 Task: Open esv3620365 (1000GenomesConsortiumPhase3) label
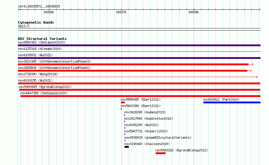pyautogui.click(x=54, y=61)
